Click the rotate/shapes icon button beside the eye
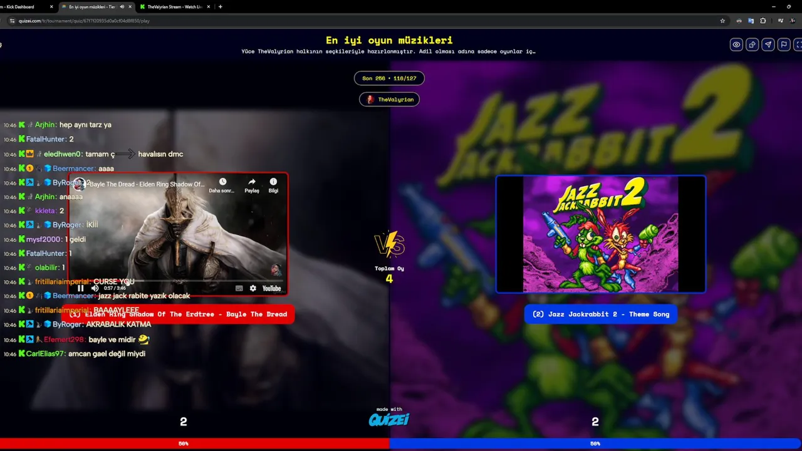 752,44
